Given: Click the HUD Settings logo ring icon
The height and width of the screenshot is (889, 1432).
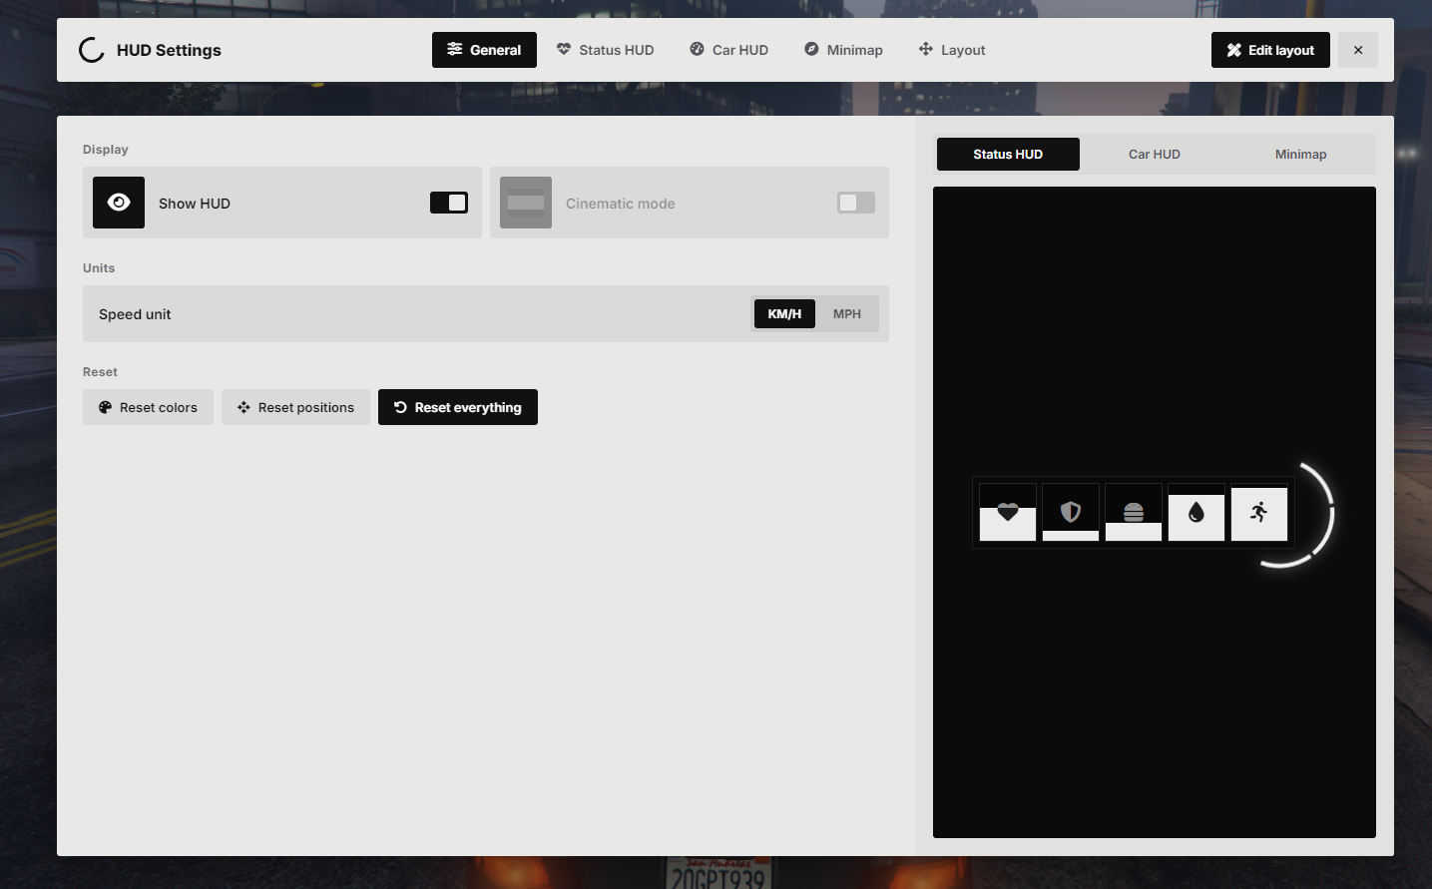Looking at the screenshot, I should point(92,50).
